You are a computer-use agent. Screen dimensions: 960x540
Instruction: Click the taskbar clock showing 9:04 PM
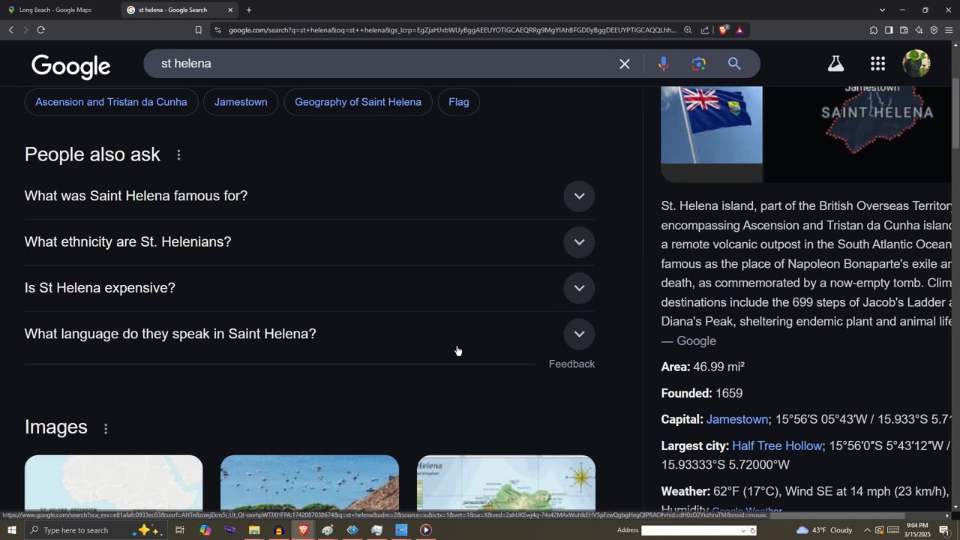917,530
